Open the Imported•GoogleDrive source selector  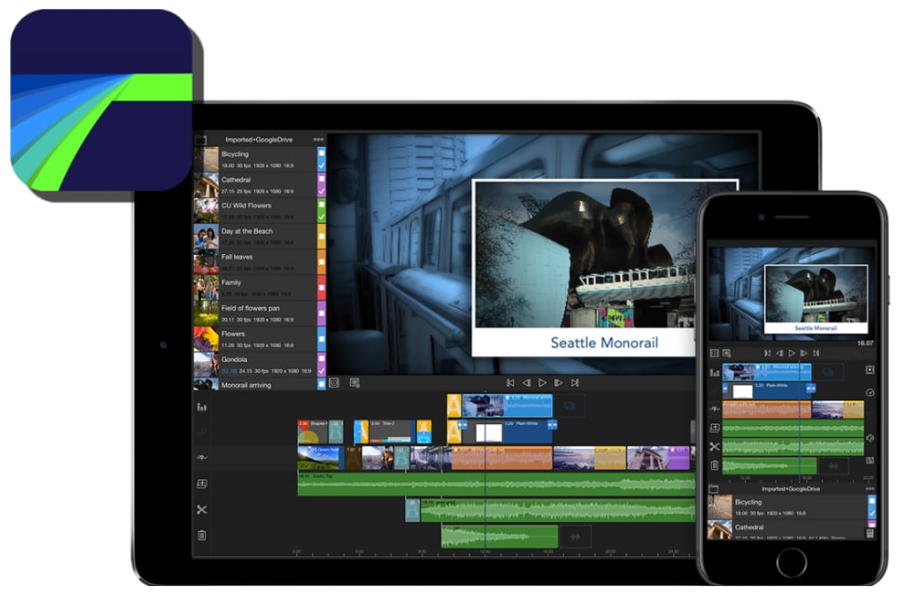pos(259,138)
